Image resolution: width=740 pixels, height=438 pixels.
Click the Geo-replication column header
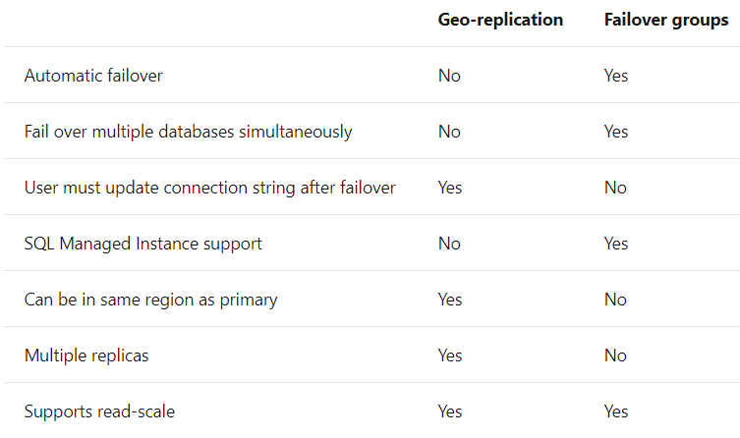(500, 21)
